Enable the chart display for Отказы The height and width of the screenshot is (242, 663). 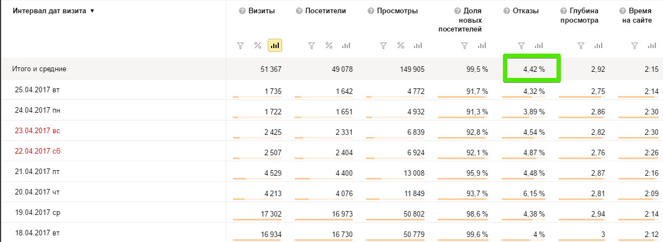[x=539, y=45]
